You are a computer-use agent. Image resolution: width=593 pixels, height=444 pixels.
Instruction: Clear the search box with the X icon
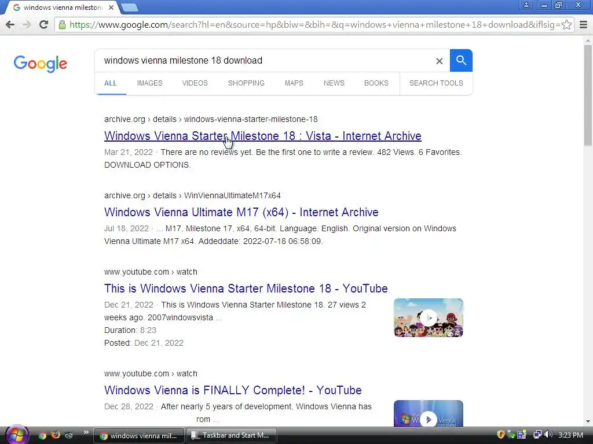pos(439,61)
